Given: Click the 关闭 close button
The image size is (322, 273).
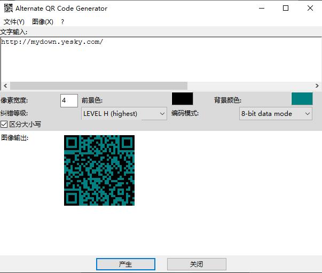Looking at the screenshot, I should pyautogui.click(x=197, y=264).
